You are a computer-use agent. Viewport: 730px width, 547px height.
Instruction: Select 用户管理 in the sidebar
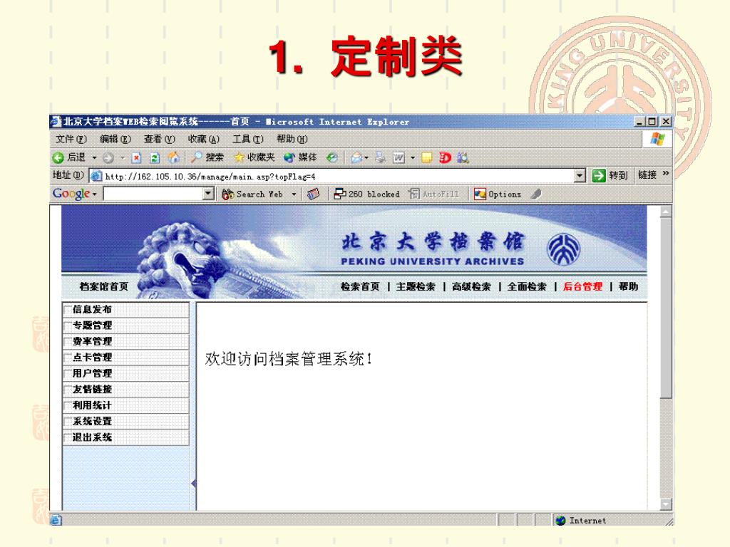[125, 373]
